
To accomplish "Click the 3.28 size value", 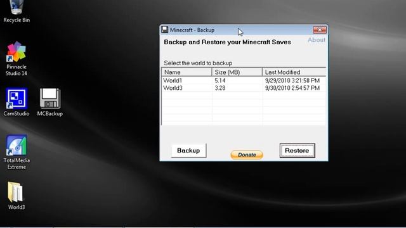I will point(220,88).
